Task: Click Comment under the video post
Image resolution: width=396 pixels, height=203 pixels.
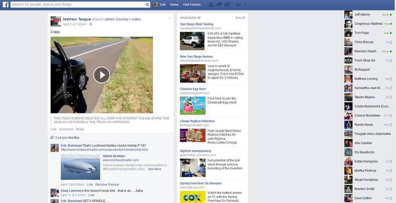Action: [x=66, y=129]
